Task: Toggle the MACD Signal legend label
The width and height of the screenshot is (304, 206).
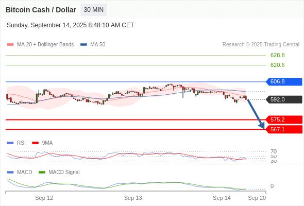Action: pos(64,172)
